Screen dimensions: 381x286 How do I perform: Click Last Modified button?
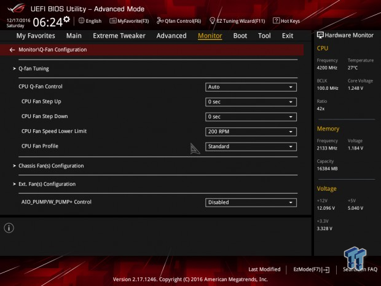(264, 269)
